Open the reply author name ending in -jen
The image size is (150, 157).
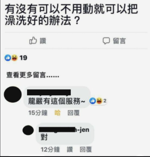pyautogui.click(x=64, y=130)
